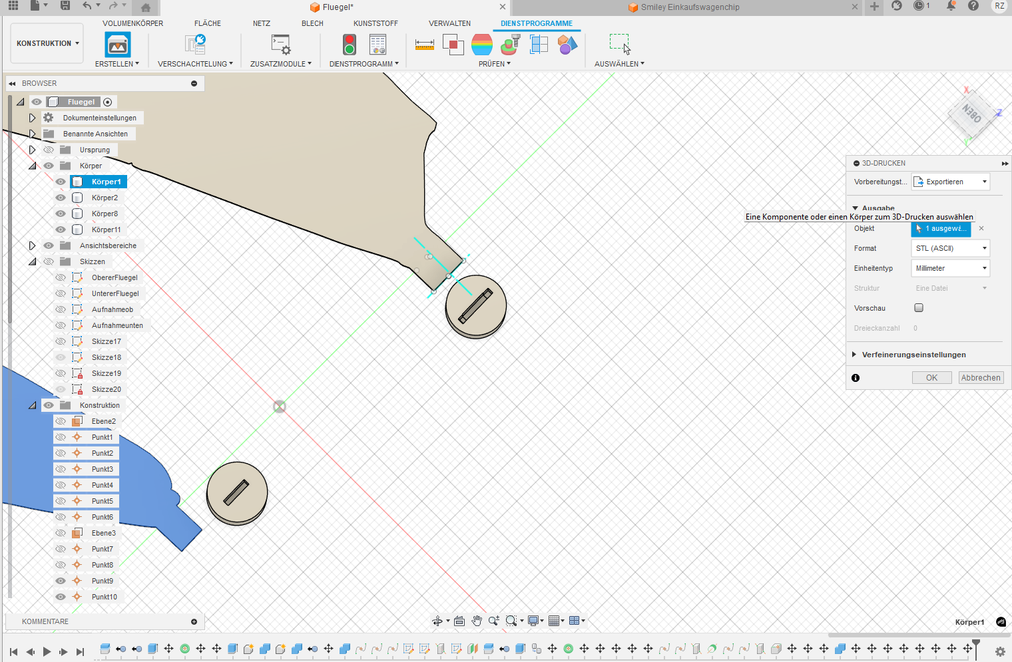Screen dimensions: 1012x662
Task: Click the OK button in 3D-Drucken dialog
Action: tap(931, 378)
